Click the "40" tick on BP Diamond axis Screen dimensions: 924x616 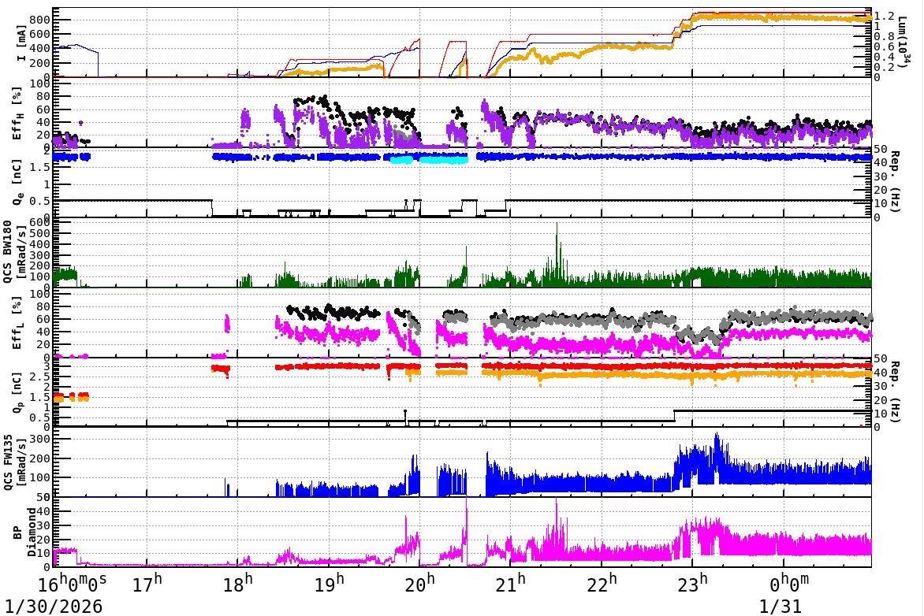point(43,511)
